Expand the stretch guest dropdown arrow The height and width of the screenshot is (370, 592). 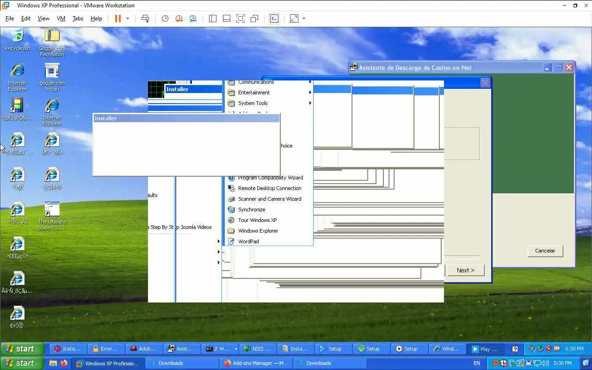pos(304,18)
